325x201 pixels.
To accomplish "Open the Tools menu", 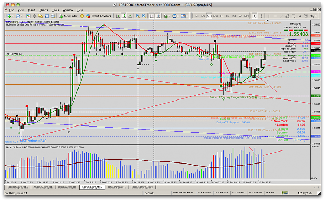I will tap(55, 10).
